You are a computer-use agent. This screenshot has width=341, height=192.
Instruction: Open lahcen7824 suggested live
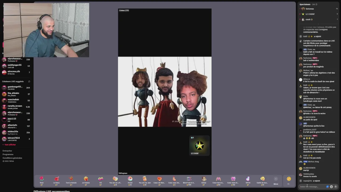pyautogui.click(x=16, y=139)
